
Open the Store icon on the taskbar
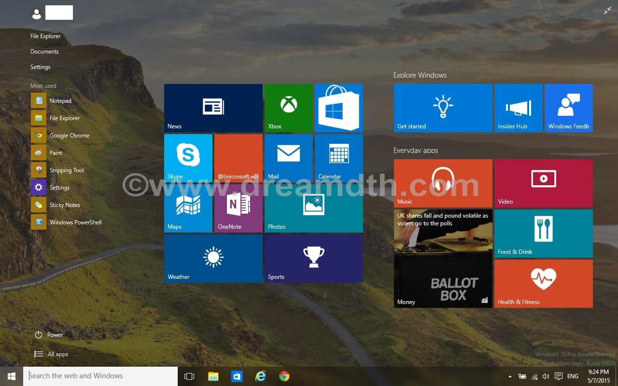[237, 376]
